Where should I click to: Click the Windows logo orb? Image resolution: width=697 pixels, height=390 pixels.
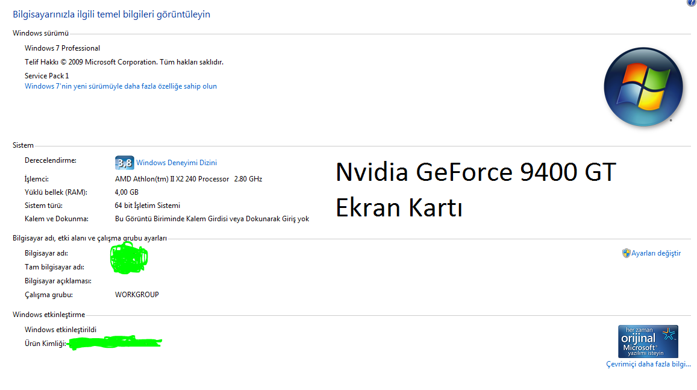point(643,86)
